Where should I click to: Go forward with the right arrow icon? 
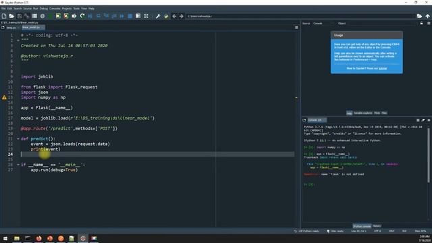coord(182,16)
